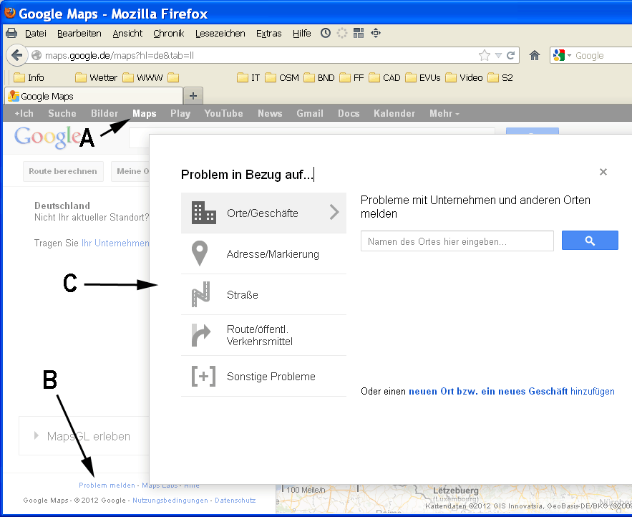The width and height of the screenshot is (632, 517).
Task: Reload the page with refresh icon
Action: point(510,55)
